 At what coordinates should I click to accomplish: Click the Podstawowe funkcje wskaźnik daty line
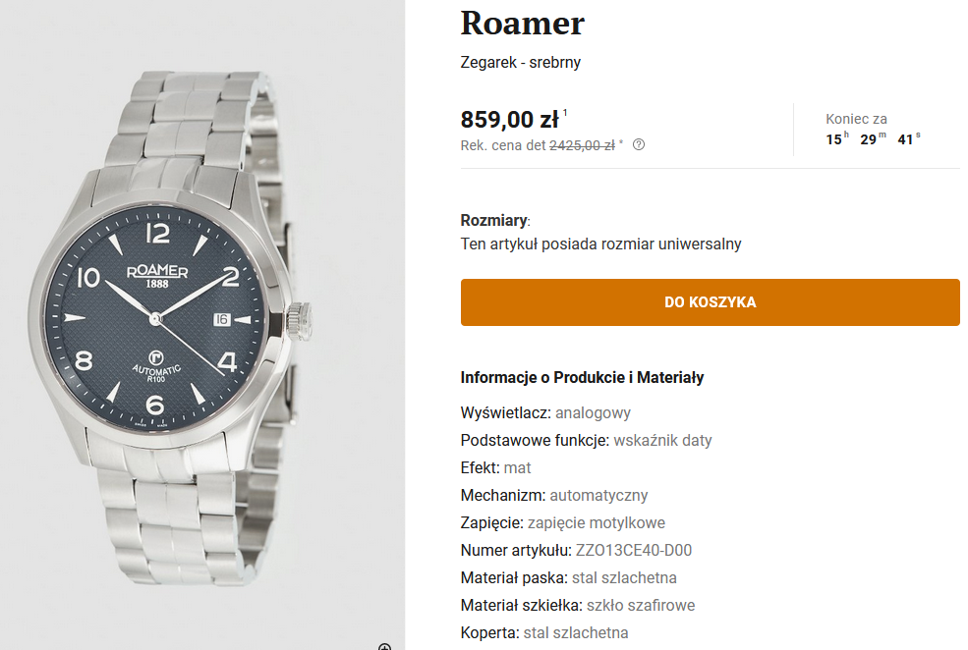(586, 440)
